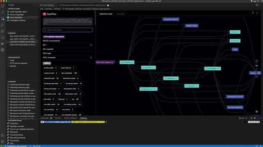
Task: Open How to use AppMap diagrams link
Action: [22, 129]
